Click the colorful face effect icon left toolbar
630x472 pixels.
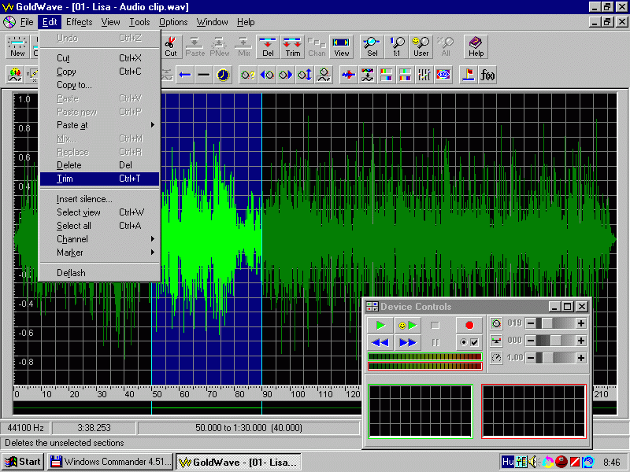point(15,75)
